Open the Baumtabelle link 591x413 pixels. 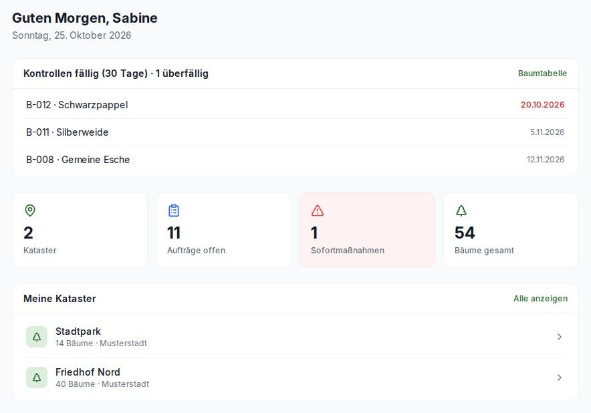pyautogui.click(x=542, y=74)
